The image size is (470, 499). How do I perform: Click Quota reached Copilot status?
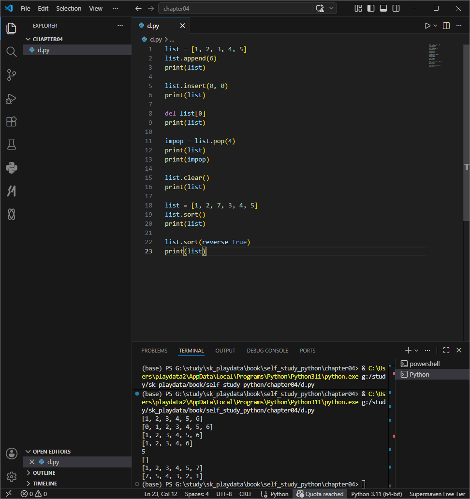point(320,494)
